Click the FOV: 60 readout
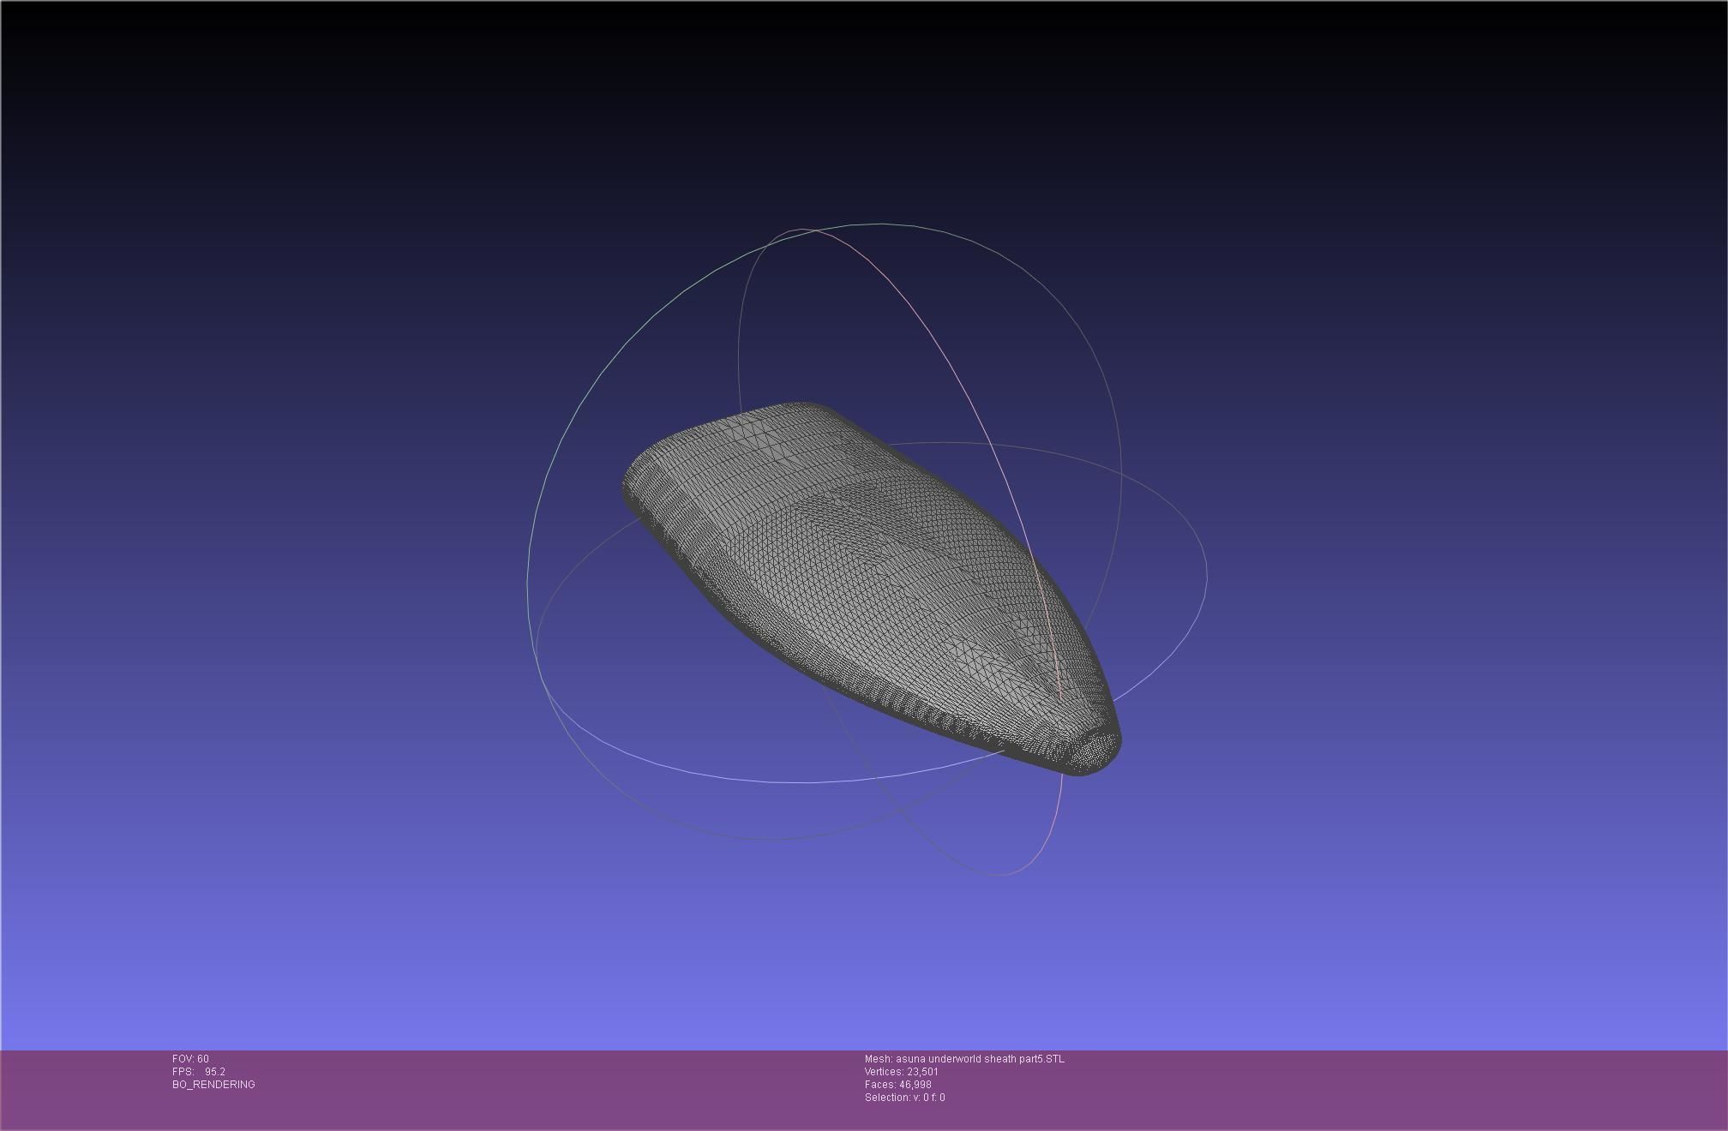Screen dimensions: 1728x1131 coord(190,1059)
